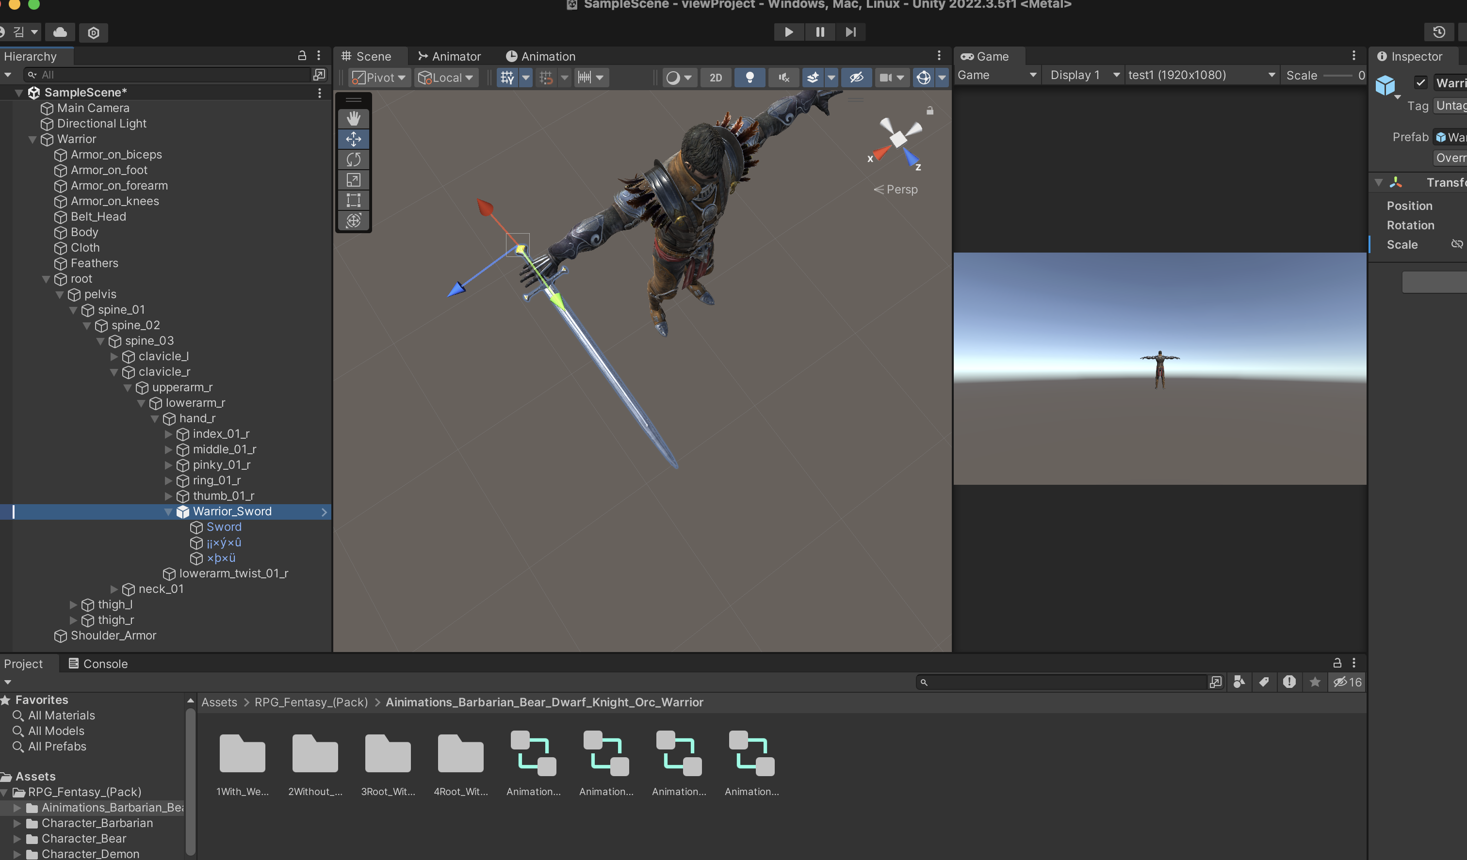Click the Step frame button
This screenshot has width=1467, height=860.
tap(850, 32)
